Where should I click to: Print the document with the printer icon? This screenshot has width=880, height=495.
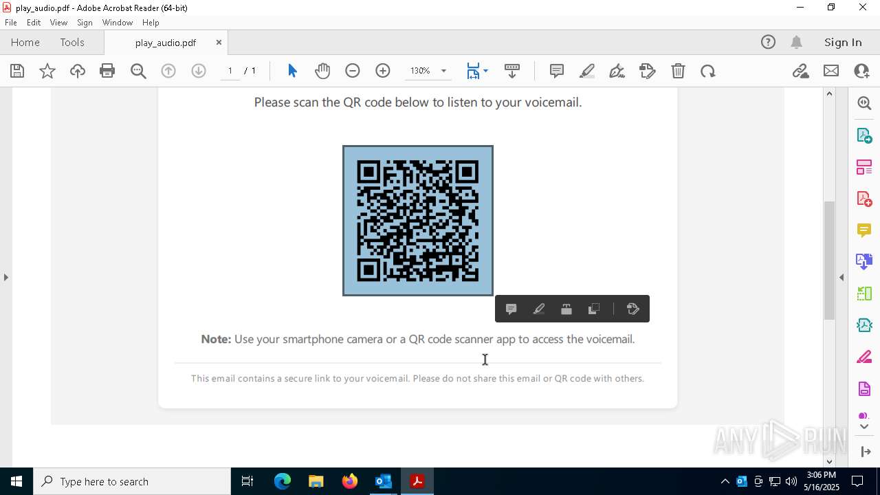click(x=107, y=71)
